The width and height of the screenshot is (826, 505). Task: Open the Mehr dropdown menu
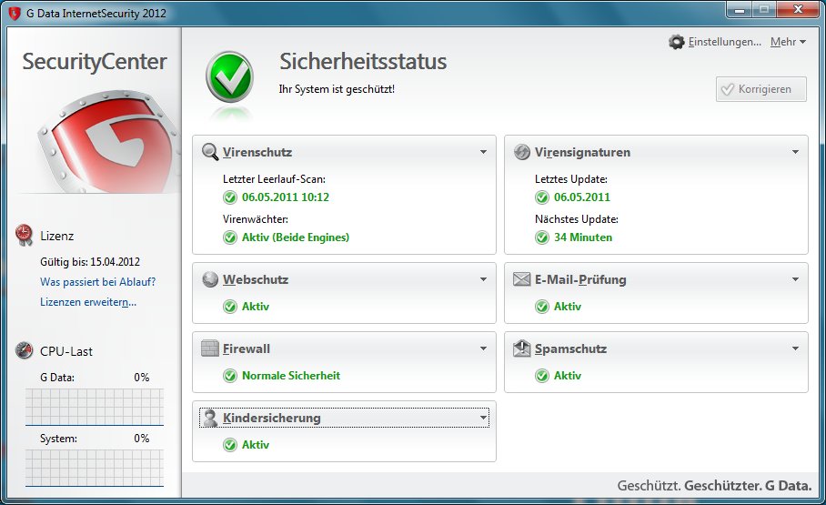click(x=788, y=42)
